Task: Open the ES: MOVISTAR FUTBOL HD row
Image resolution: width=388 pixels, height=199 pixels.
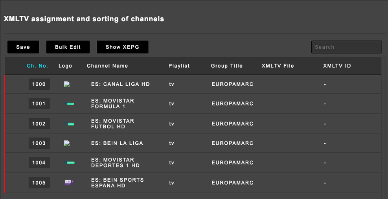Action: pos(112,124)
